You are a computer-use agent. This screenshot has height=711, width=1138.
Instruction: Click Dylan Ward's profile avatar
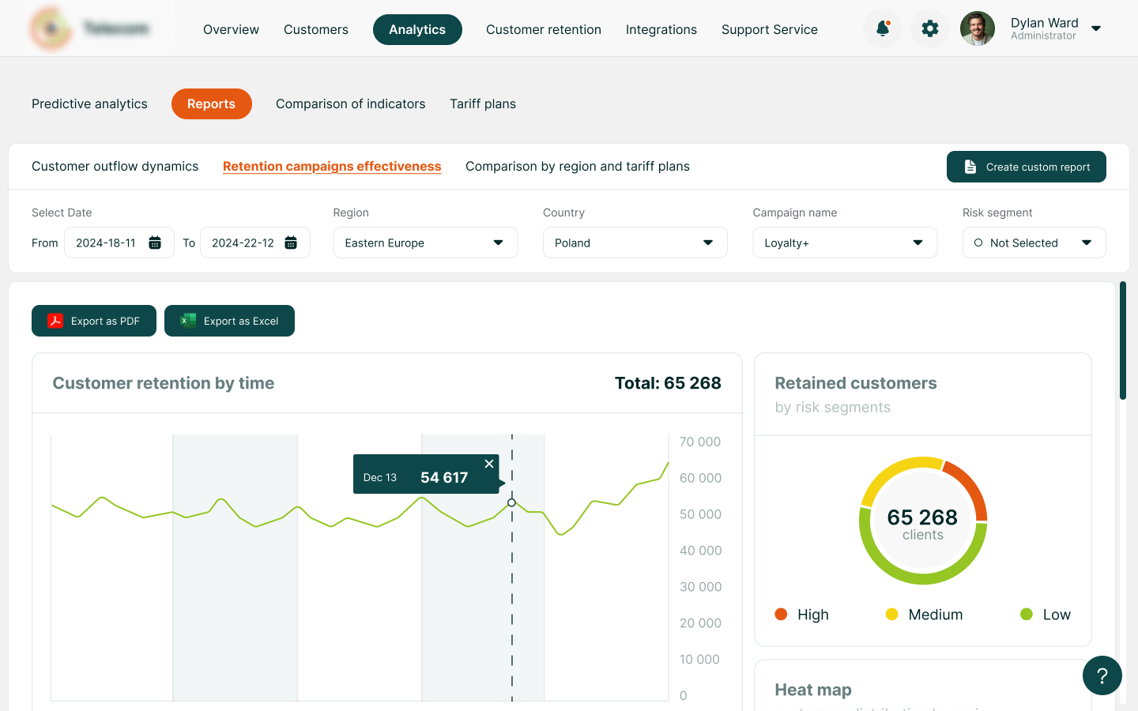click(978, 29)
